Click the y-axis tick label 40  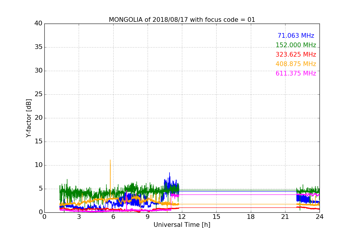(38, 24)
